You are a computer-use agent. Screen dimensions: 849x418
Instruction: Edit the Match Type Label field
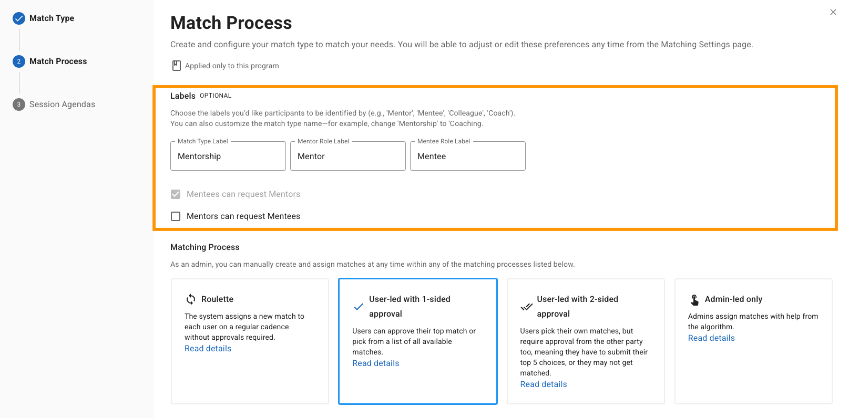click(x=228, y=156)
